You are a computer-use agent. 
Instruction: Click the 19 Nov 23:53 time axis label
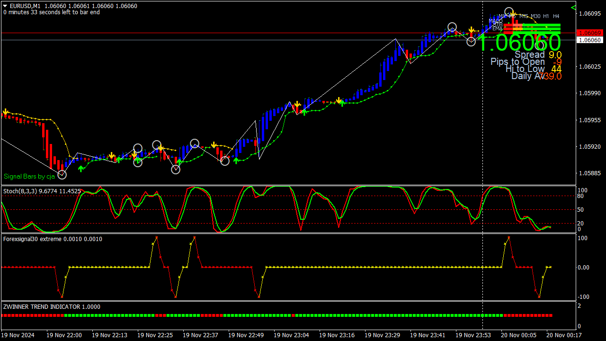pos(473,335)
